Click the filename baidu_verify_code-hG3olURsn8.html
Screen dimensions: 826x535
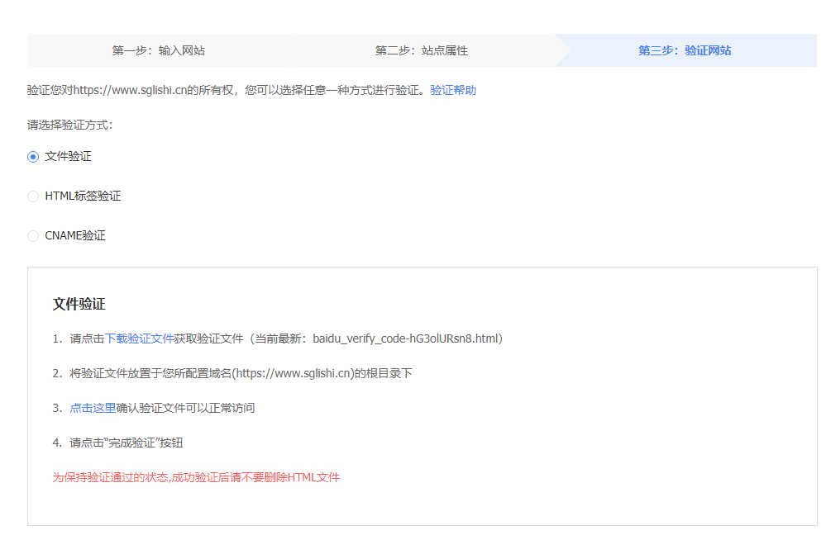(409, 338)
